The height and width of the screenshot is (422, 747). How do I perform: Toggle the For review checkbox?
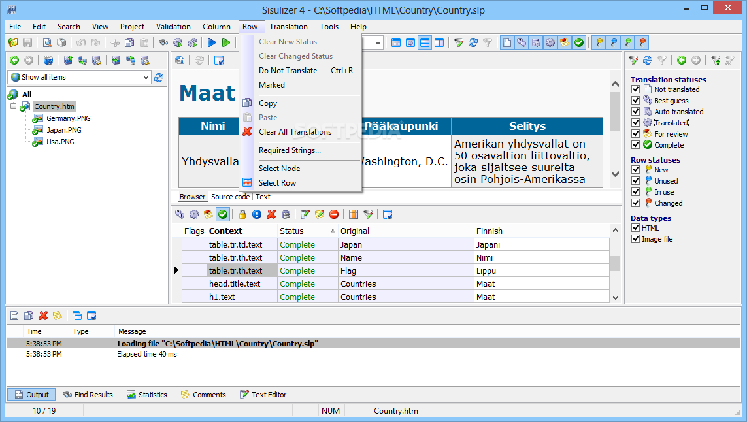click(635, 133)
